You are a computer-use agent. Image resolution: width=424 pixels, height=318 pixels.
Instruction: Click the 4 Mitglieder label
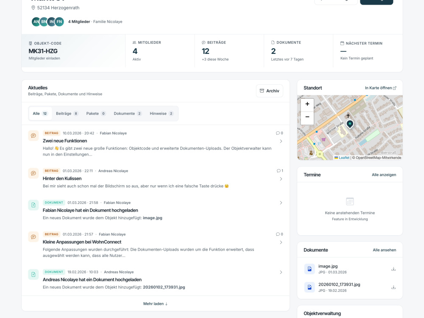[79, 22]
